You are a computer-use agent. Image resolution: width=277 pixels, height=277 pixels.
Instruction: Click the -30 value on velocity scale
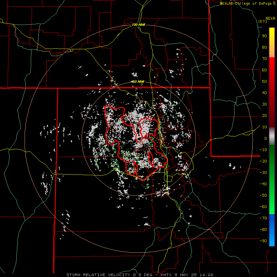click(263, 173)
